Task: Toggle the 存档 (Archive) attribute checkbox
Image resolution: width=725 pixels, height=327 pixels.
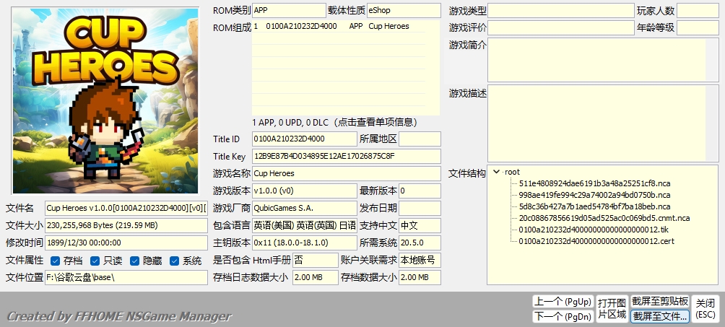Action: tap(53, 261)
